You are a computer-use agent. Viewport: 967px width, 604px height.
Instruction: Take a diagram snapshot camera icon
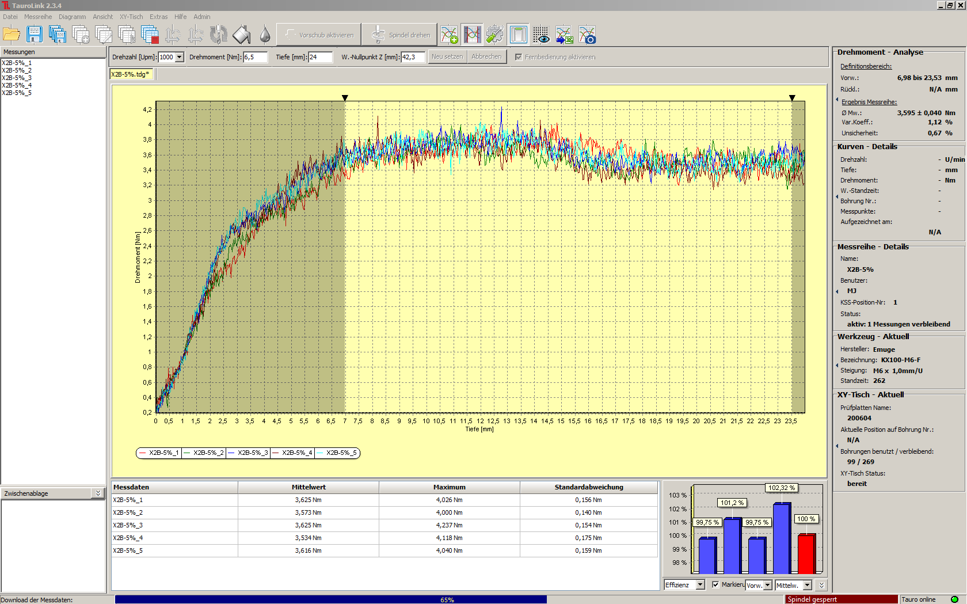(x=587, y=35)
